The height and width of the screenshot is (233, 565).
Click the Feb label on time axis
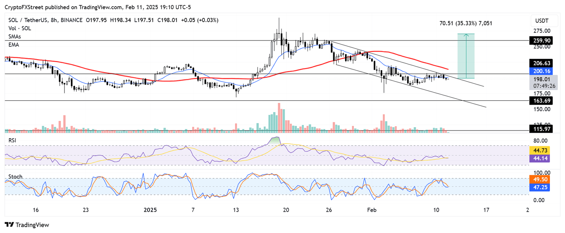tap(372, 210)
